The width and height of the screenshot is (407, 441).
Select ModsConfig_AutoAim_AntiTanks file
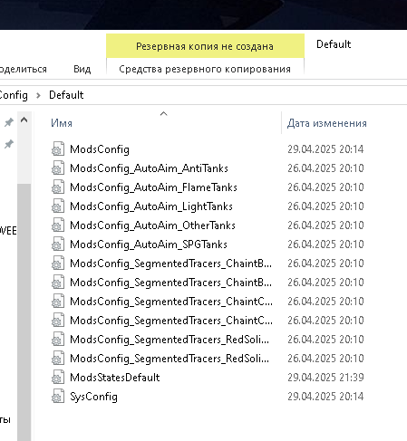(x=149, y=168)
